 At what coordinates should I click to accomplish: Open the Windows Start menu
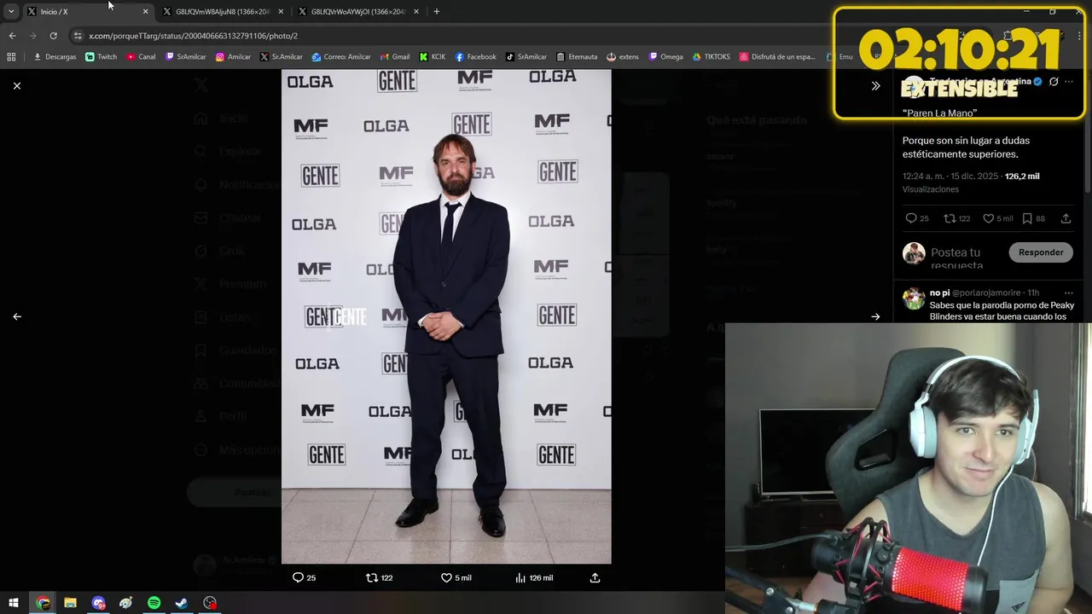click(x=14, y=603)
